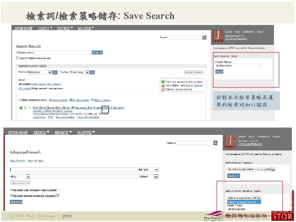Click SEARCH button below Advanced Search checkboxes

[16, 202]
